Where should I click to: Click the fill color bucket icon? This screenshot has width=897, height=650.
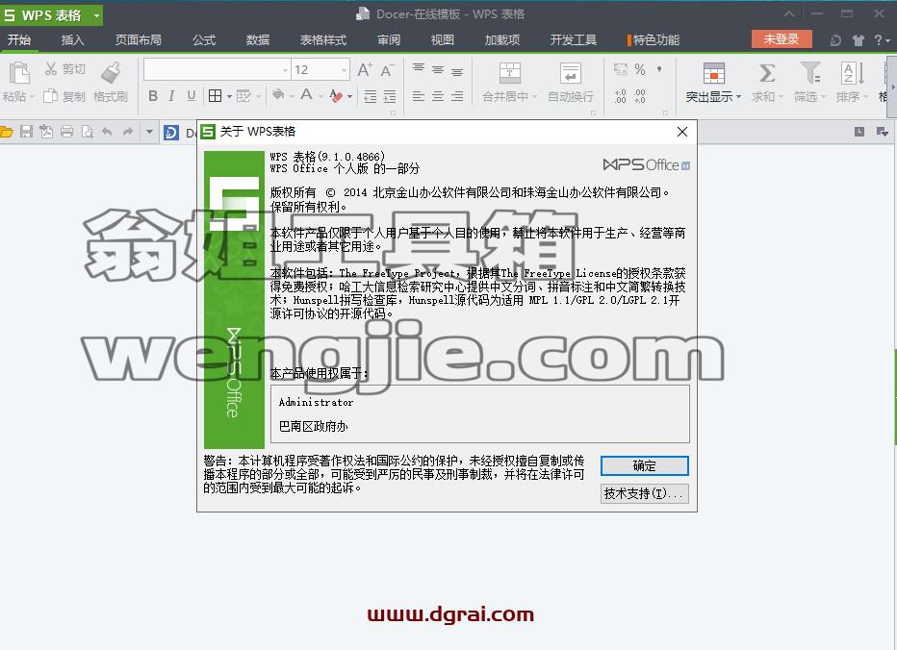tap(278, 95)
